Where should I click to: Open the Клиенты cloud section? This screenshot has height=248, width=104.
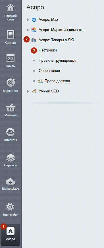click(11, 135)
